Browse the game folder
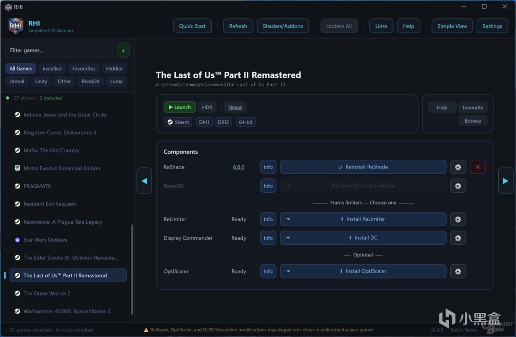This screenshot has height=337, width=516. [x=473, y=121]
